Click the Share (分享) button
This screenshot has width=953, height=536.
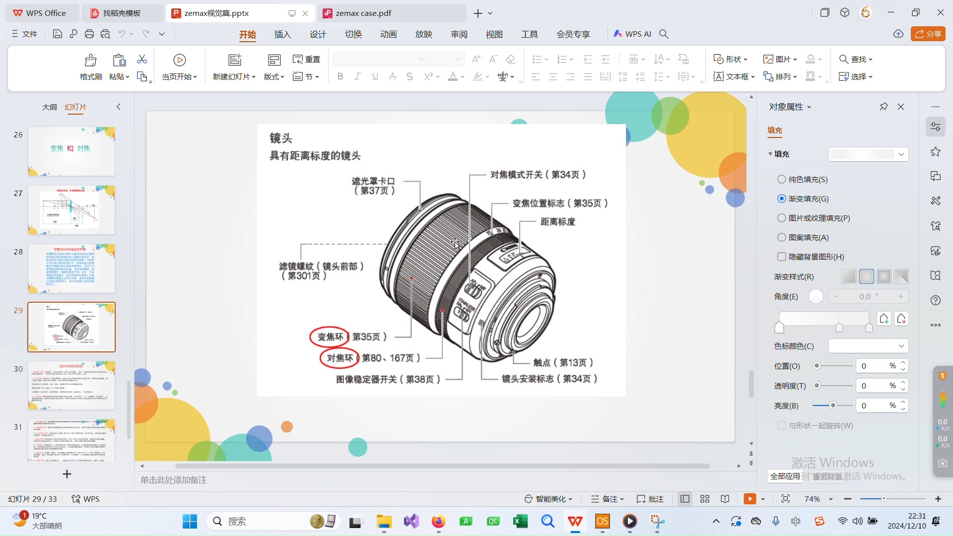928,34
